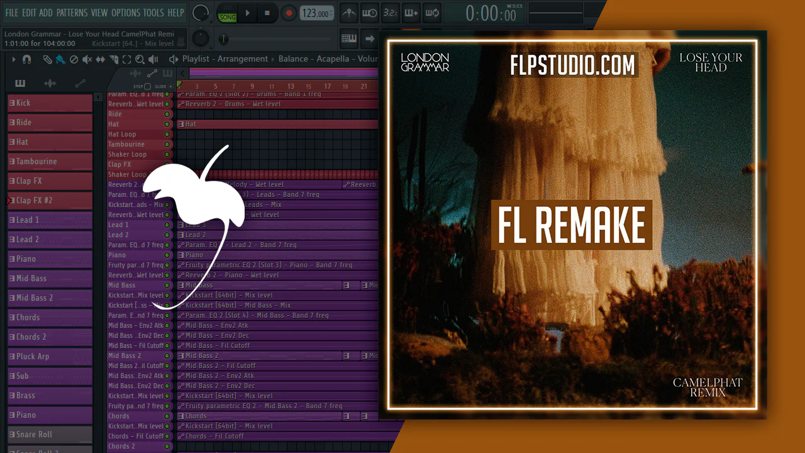Select the Draw pencil tool in playlist toolbar

click(48, 59)
